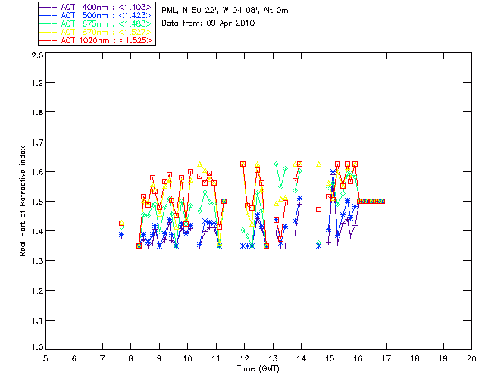Image resolution: width=485 pixels, height=388 pixels.
Task: Click the isolated blue asterisk before 8 hours
Action: click(x=122, y=235)
